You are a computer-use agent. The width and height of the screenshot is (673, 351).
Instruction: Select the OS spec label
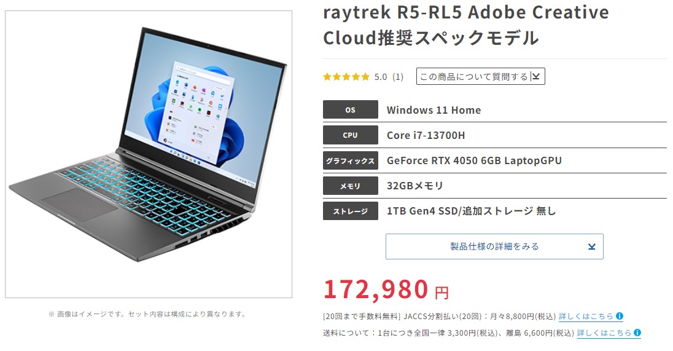pyautogui.click(x=351, y=109)
